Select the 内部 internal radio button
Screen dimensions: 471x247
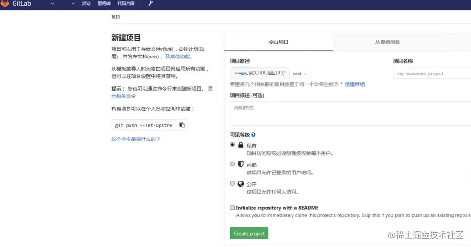click(x=232, y=164)
